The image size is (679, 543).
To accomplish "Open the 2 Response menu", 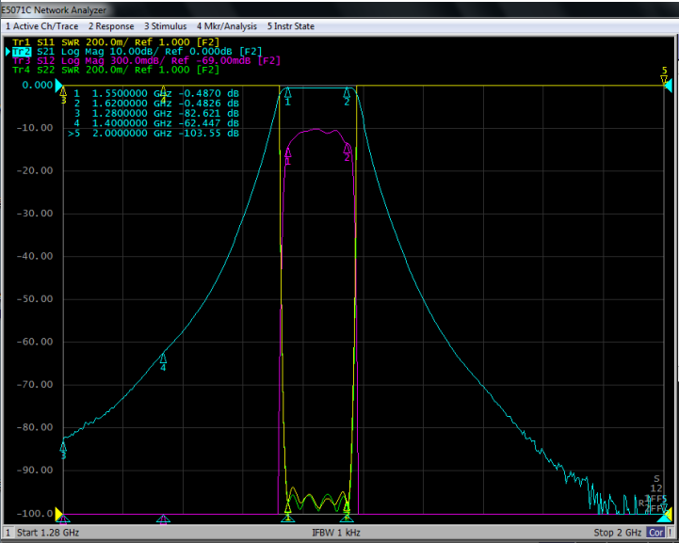I will coord(111,26).
